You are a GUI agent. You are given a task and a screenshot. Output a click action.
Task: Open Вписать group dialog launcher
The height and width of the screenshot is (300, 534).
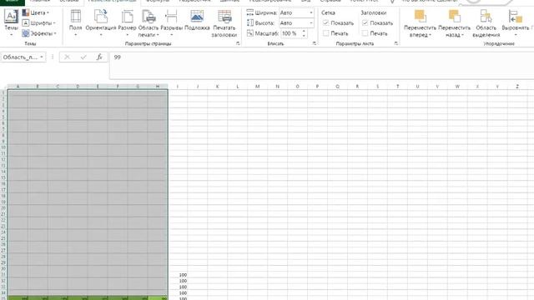[314, 43]
